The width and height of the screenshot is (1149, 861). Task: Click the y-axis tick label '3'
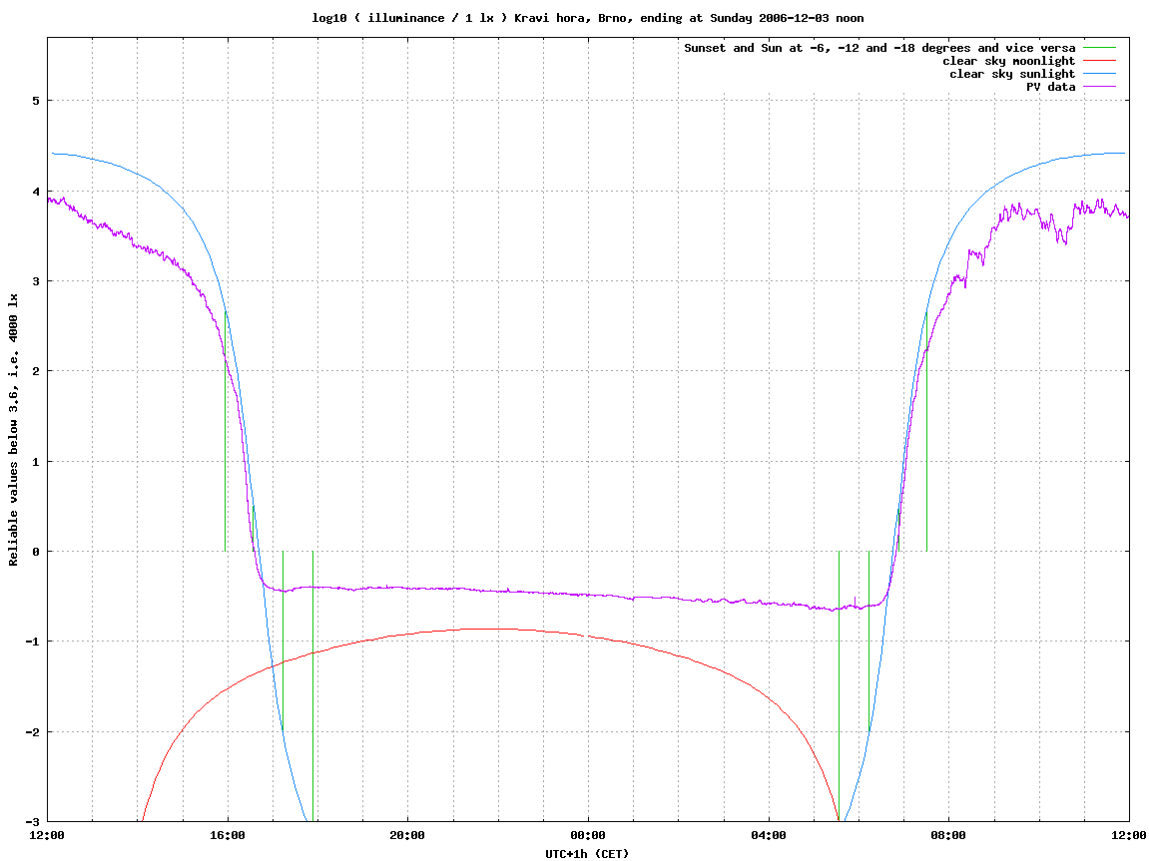pos(36,281)
